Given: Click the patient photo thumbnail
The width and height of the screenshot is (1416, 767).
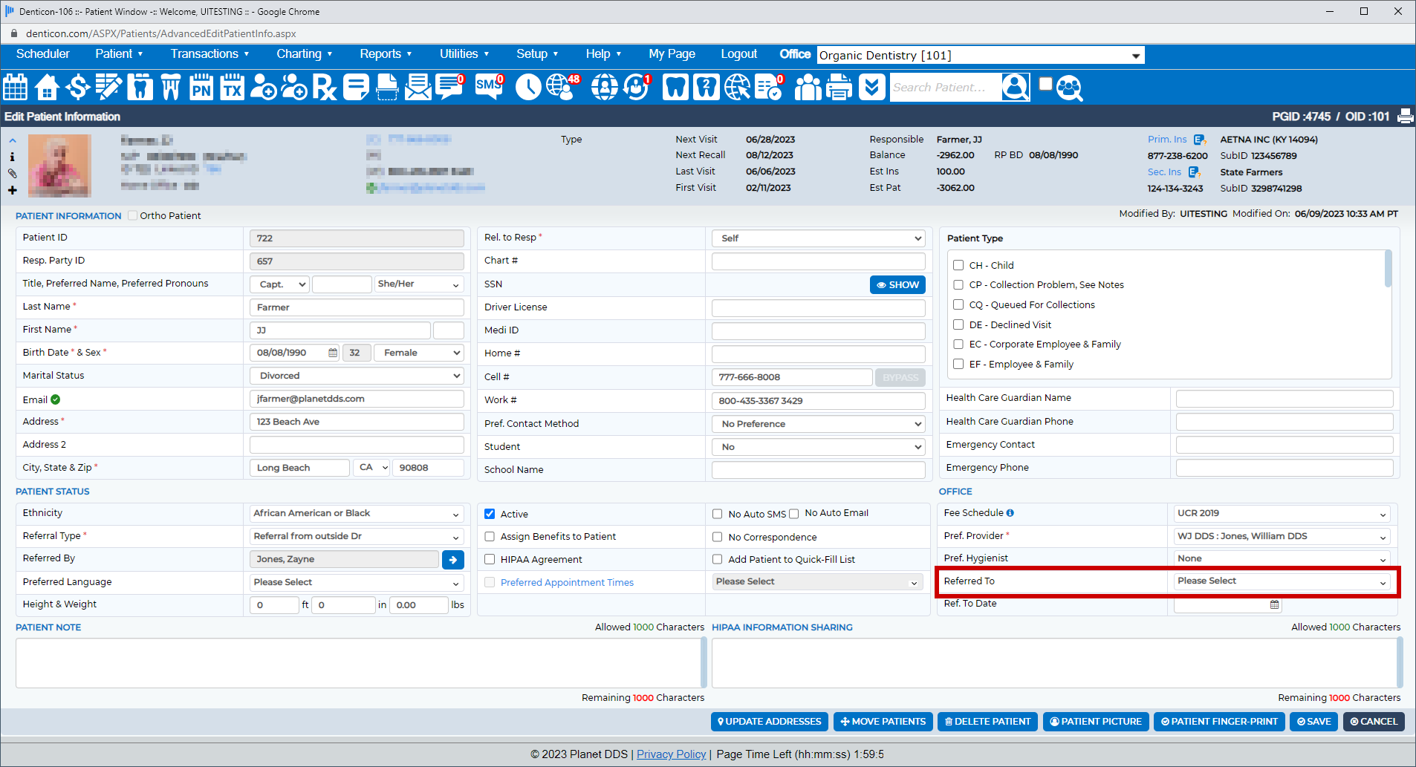Looking at the screenshot, I should [x=59, y=166].
